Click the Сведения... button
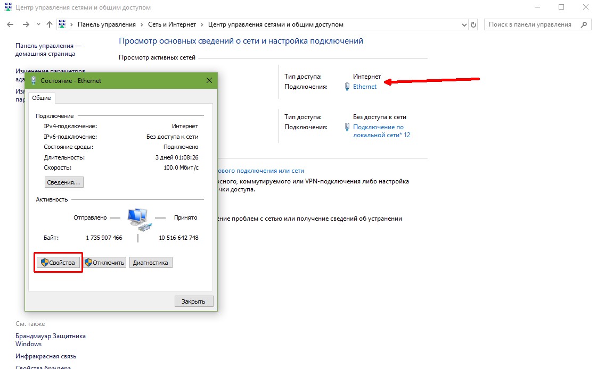The image size is (597, 369). pos(63,182)
